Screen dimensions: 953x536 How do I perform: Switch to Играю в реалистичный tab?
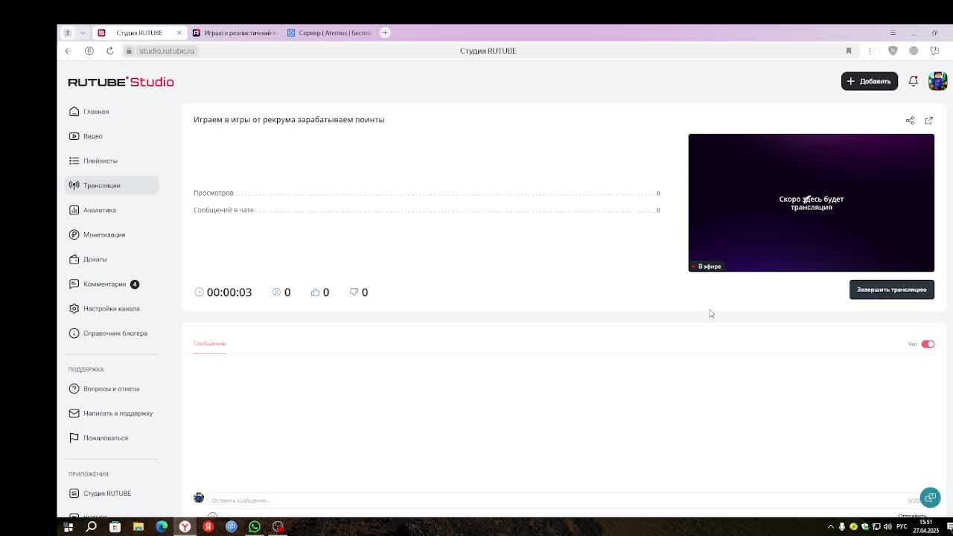pyautogui.click(x=234, y=33)
